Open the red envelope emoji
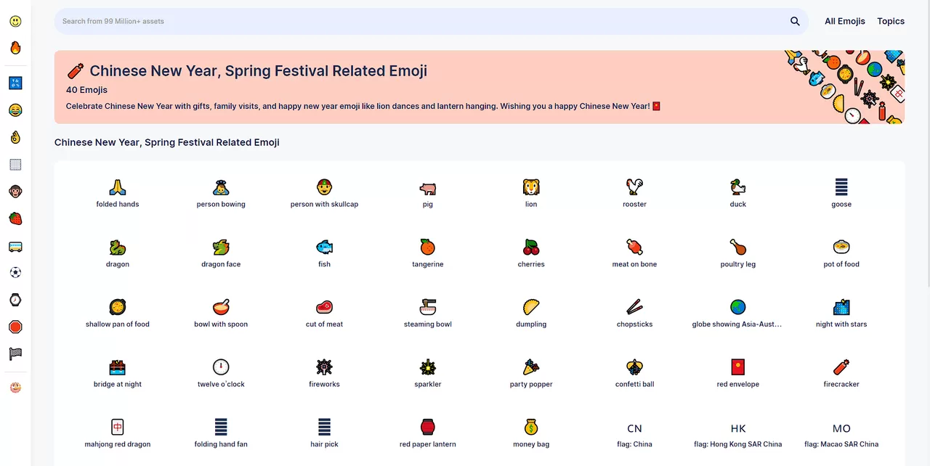Screen dimensions: 930x466 [737, 367]
